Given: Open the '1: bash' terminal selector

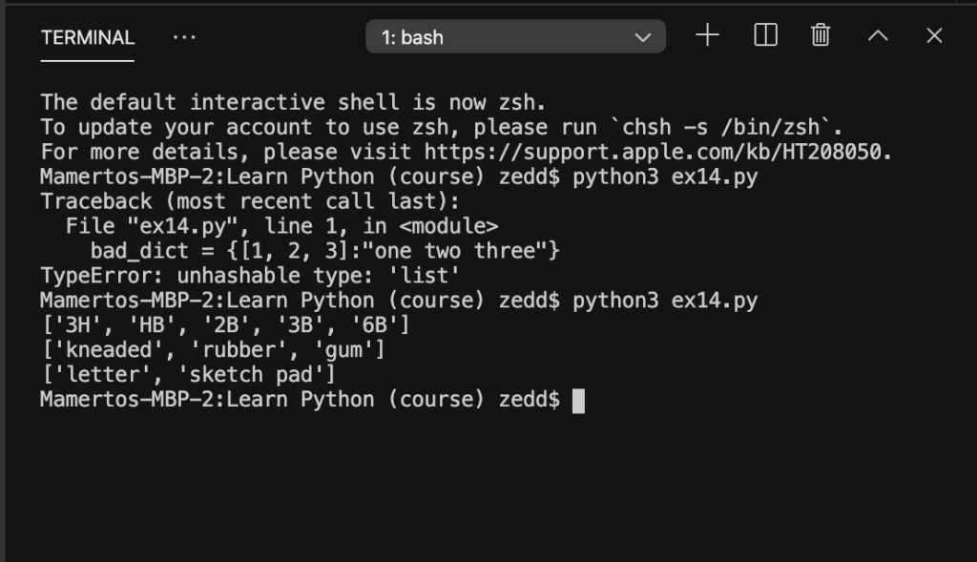Looking at the screenshot, I should coord(515,37).
